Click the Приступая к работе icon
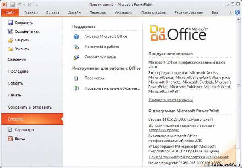 pos(76,47)
